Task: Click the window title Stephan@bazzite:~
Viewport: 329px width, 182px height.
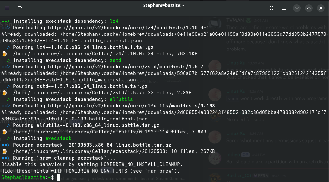Action: (x=163, y=5)
